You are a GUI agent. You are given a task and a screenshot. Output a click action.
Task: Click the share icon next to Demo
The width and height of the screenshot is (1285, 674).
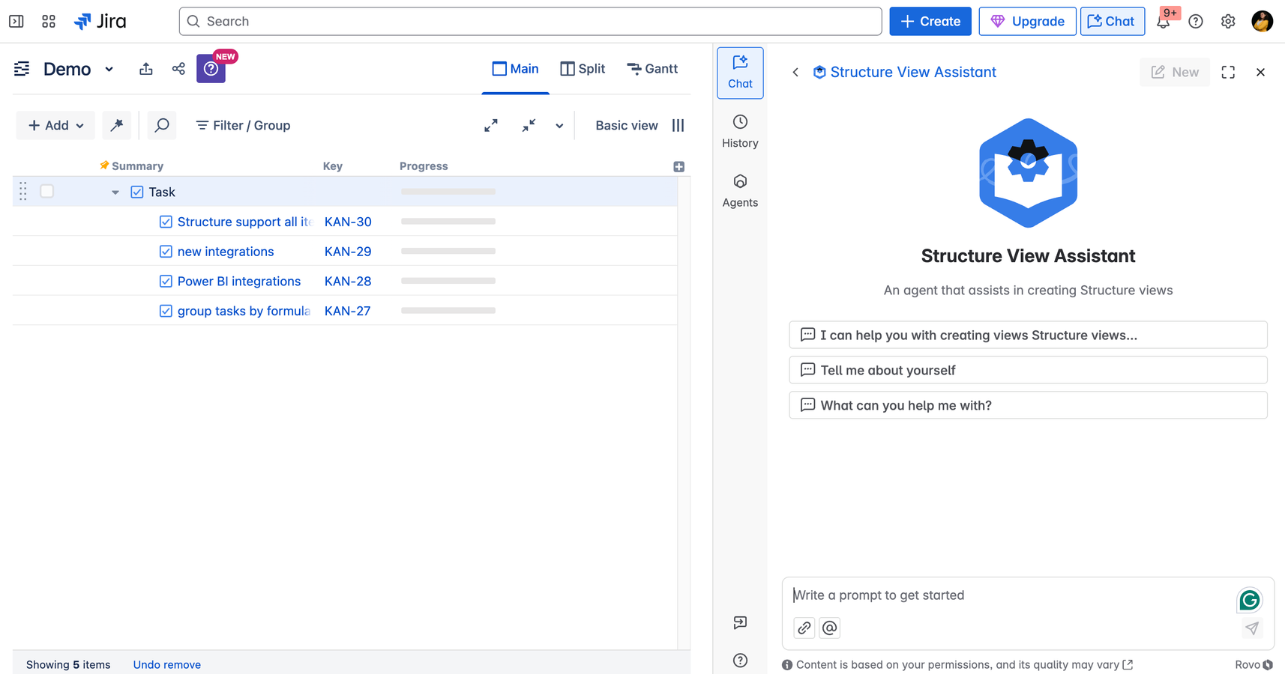[x=178, y=69]
